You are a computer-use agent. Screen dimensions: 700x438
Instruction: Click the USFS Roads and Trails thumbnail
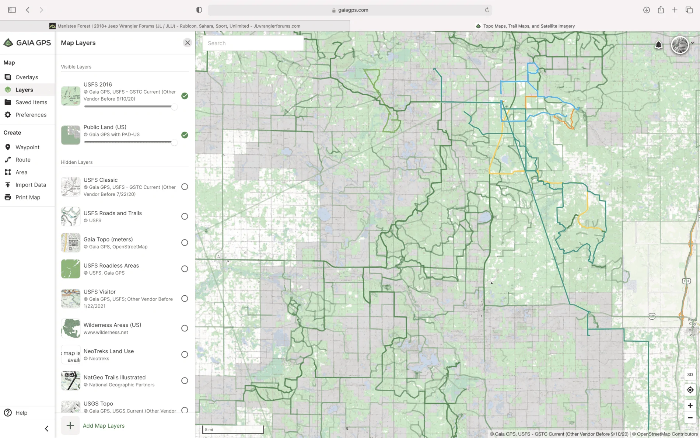70,216
